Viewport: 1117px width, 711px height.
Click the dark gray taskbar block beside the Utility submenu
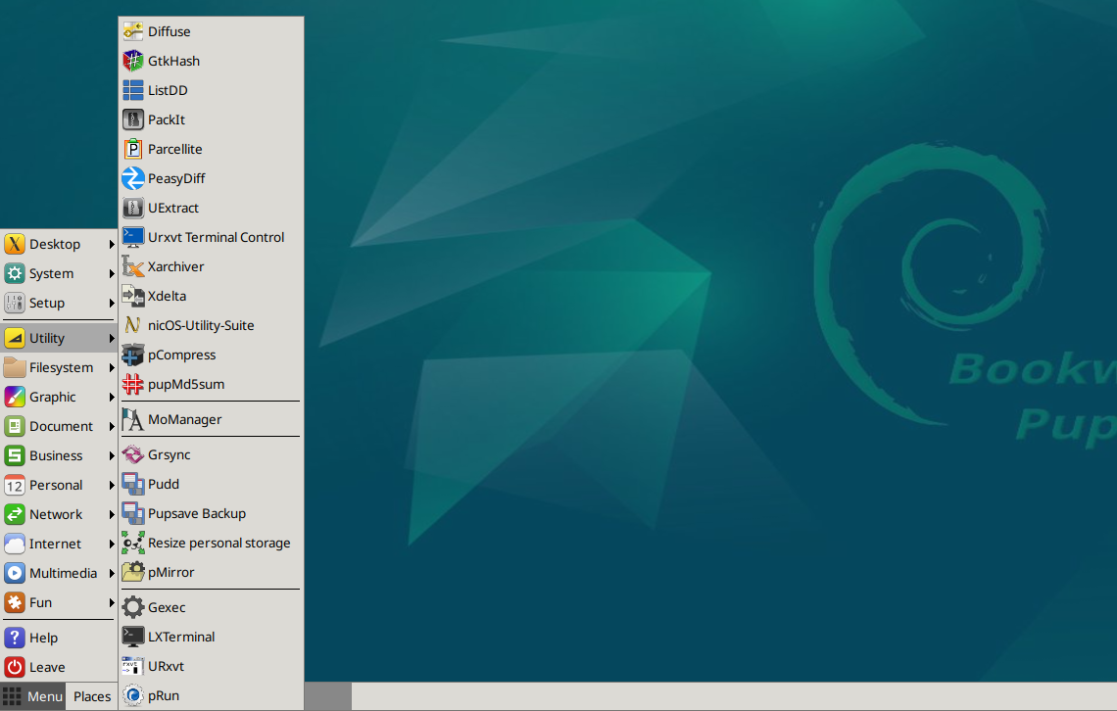[x=327, y=696]
